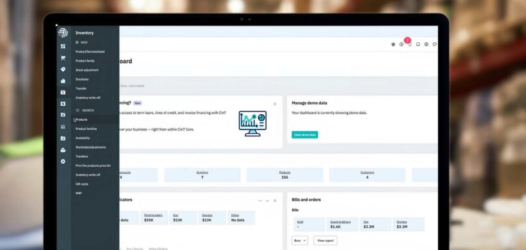Viewport: 526px width, 250px height.
Task: Click the Bills and orders heading
Action: (307, 199)
